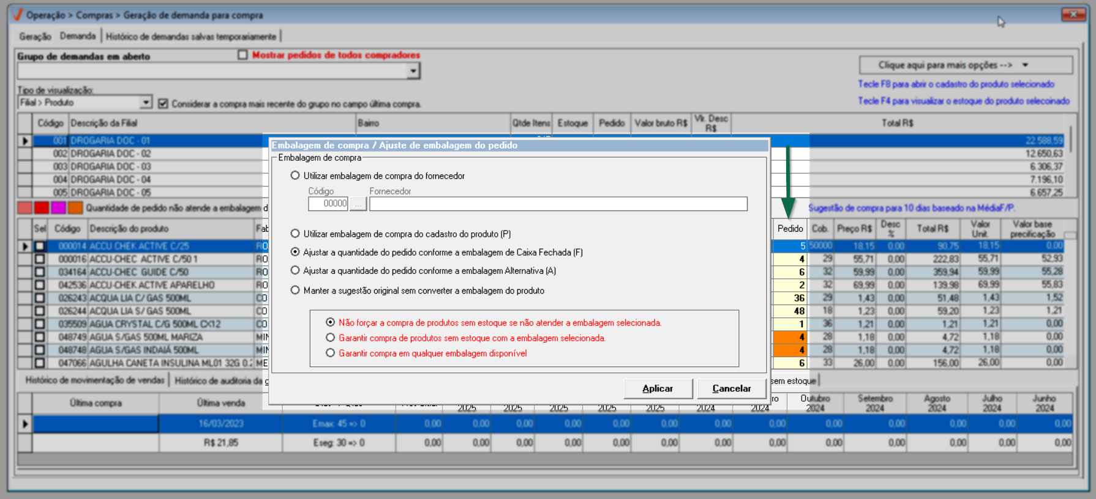Click the red checkmark application icon in title bar

18,15
